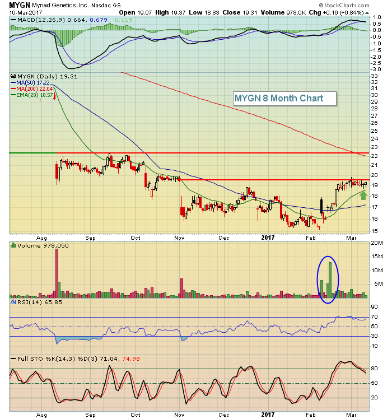The height and width of the screenshot is (419, 392).
Task: Click the MYGN ticker symbol in header
Action: pyautogui.click(x=20, y=5)
